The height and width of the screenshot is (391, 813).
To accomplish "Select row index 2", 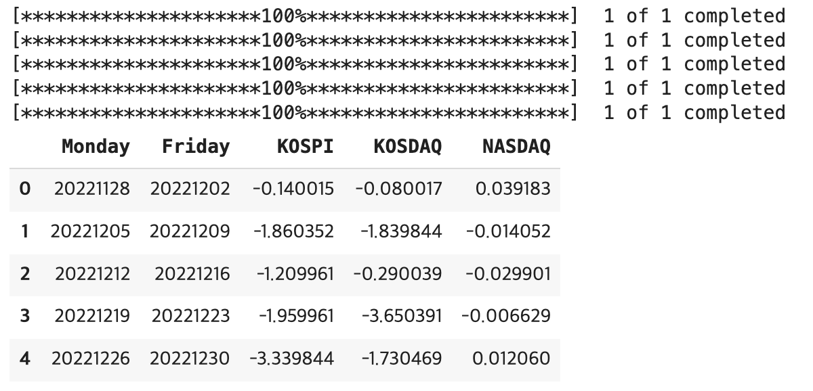I will pyautogui.click(x=25, y=273).
